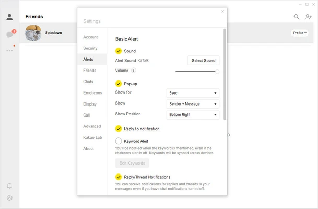The width and height of the screenshot is (318, 209).
Task: Click the settings dialog scrollbar
Action: point(225,74)
